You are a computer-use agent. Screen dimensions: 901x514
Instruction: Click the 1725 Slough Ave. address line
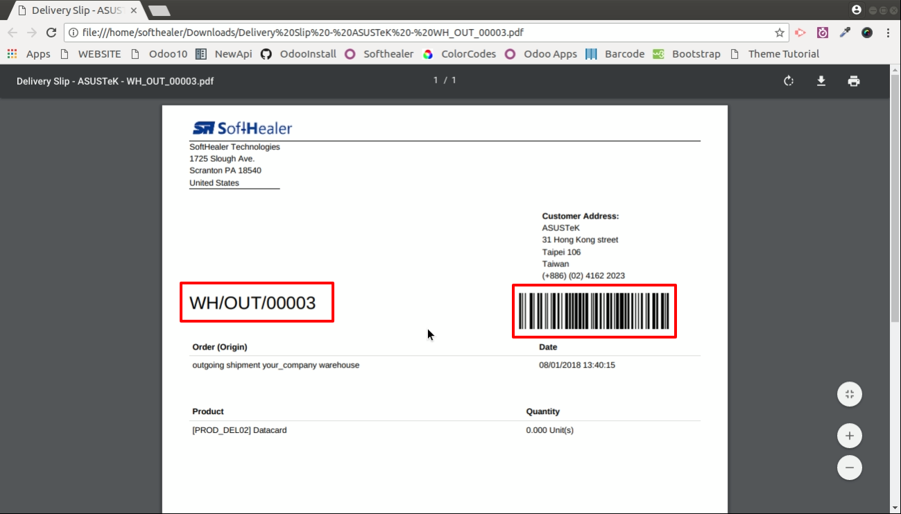222,159
